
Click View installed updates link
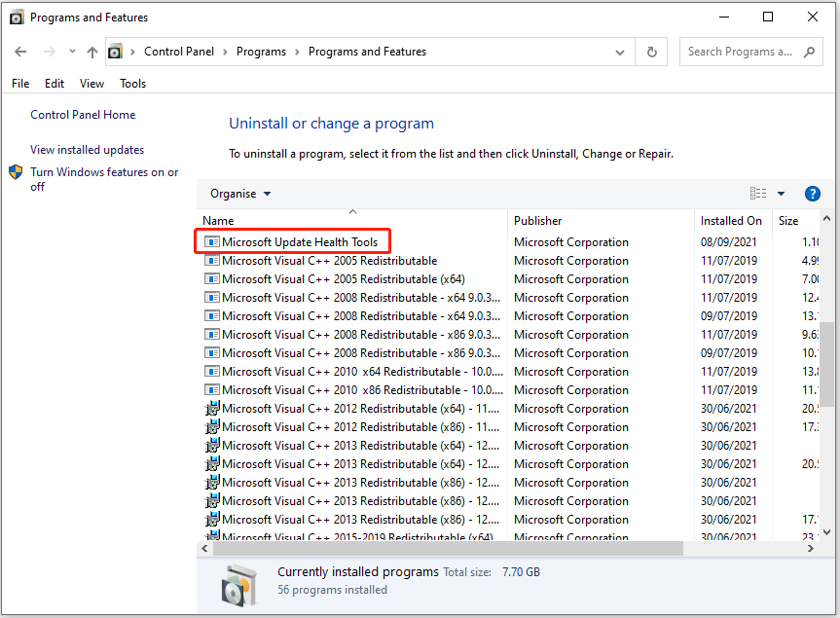point(87,150)
